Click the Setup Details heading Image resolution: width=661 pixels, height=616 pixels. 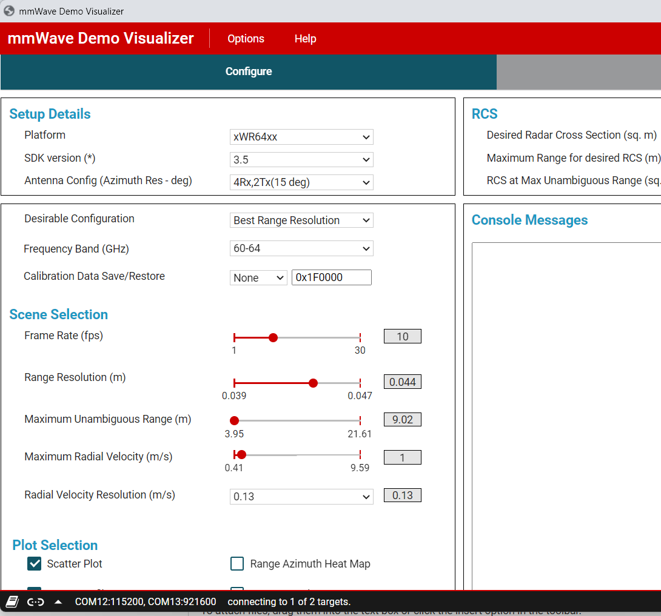point(50,114)
